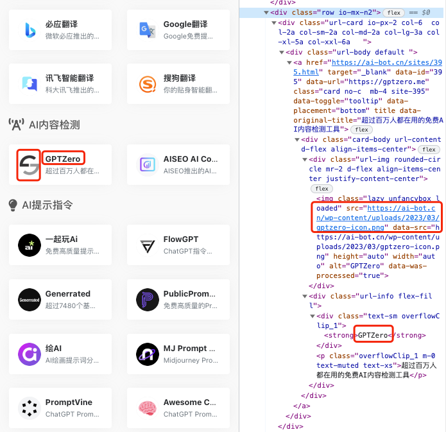Select the p overflowClip_1 text-muted line
This screenshot has height=432, width=446.
tap(376, 365)
